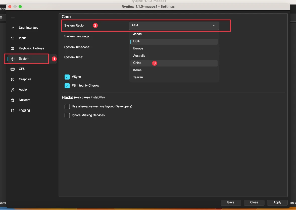Open the Audio settings page
The width and height of the screenshot is (296, 210).
[23, 90]
